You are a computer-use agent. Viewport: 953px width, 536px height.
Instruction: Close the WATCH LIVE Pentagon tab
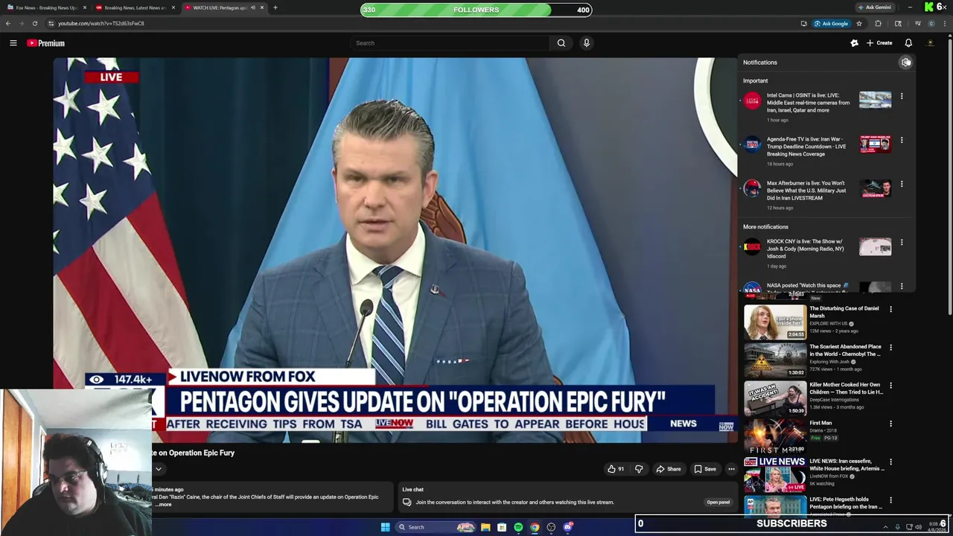[x=261, y=7]
